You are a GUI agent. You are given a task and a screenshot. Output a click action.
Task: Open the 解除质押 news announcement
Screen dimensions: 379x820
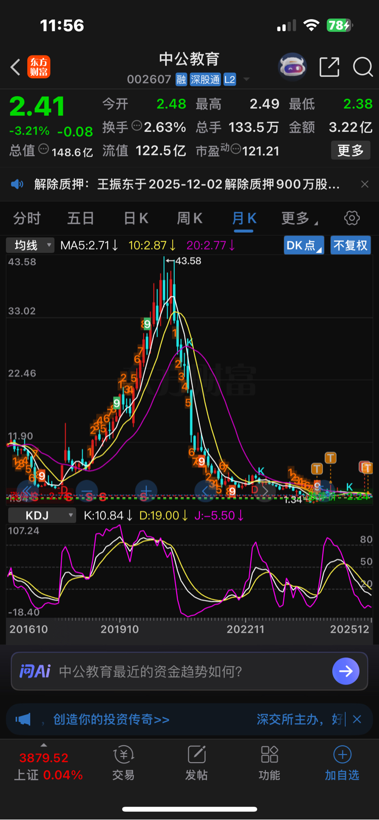point(187,184)
